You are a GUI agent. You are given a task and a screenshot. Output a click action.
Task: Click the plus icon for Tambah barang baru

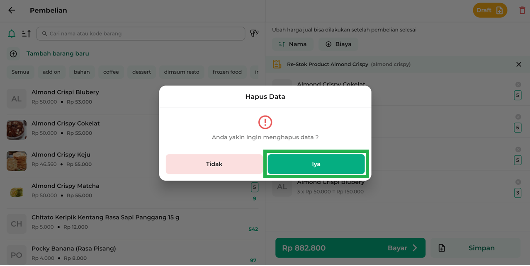tap(13, 54)
